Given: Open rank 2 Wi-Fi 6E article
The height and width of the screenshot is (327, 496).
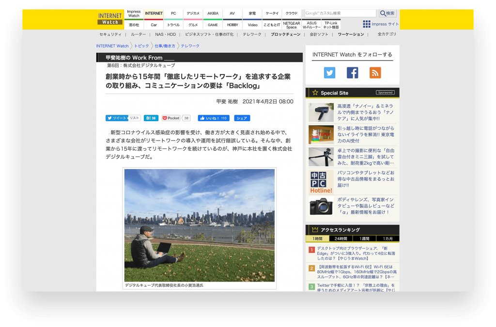Looking at the screenshot, I should 356,272.
